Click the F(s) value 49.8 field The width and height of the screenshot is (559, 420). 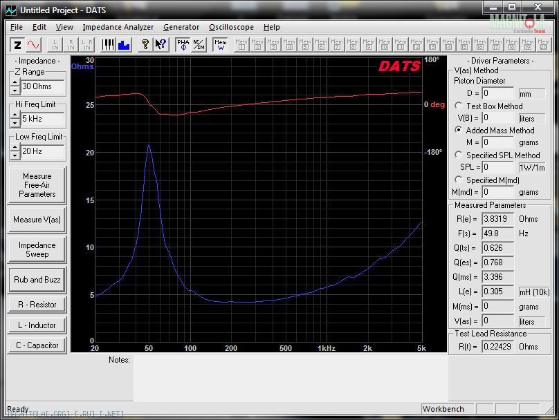tap(497, 233)
